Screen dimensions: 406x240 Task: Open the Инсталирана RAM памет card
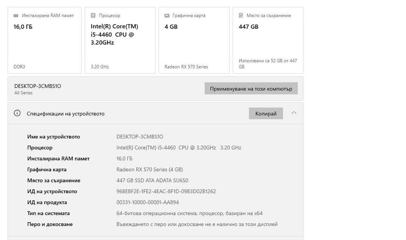click(x=45, y=40)
